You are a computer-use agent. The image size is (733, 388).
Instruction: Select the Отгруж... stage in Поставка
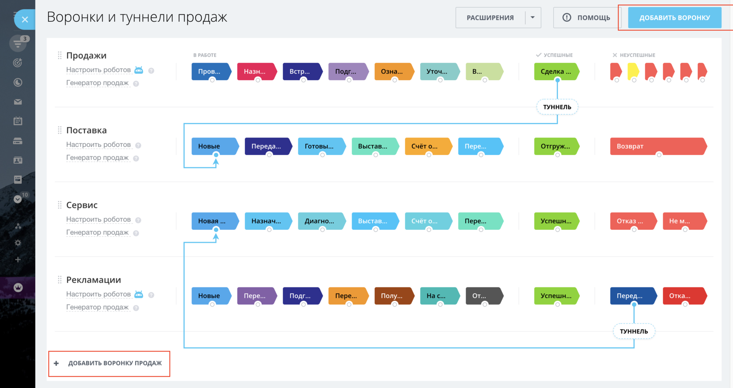(x=557, y=146)
